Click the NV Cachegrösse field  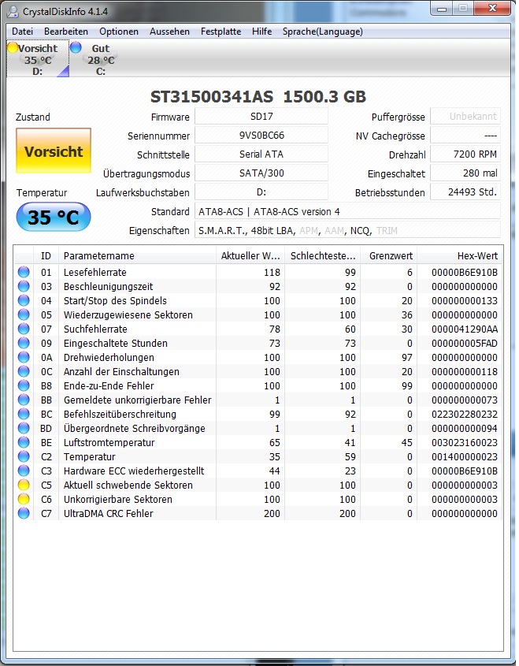click(x=465, y=135)
